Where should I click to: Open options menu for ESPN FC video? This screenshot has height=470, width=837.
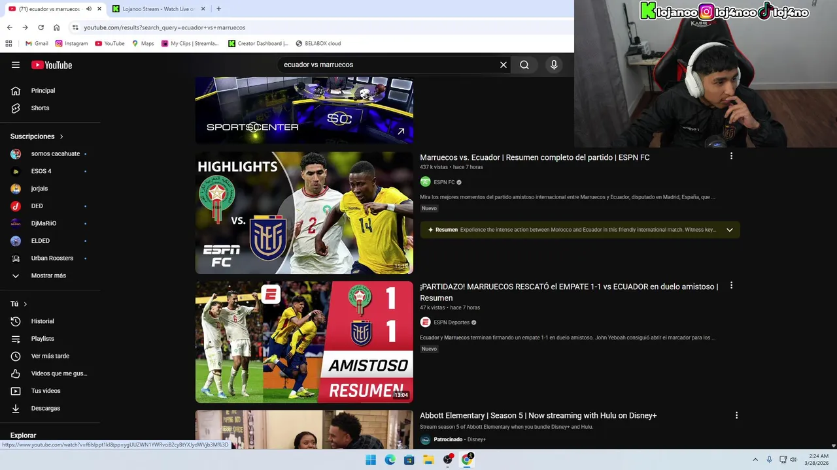coord(731,156)
